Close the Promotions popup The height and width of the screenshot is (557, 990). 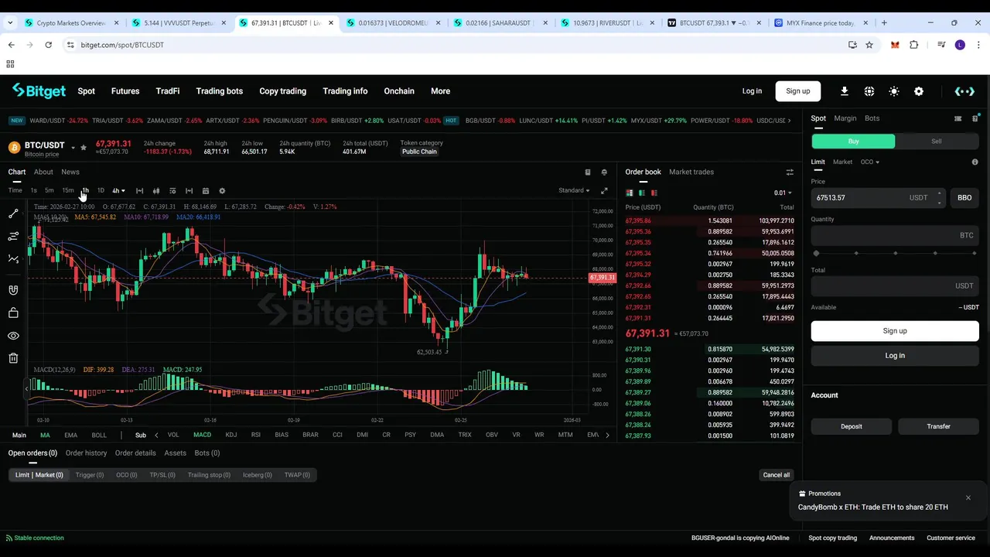(968, 497)
